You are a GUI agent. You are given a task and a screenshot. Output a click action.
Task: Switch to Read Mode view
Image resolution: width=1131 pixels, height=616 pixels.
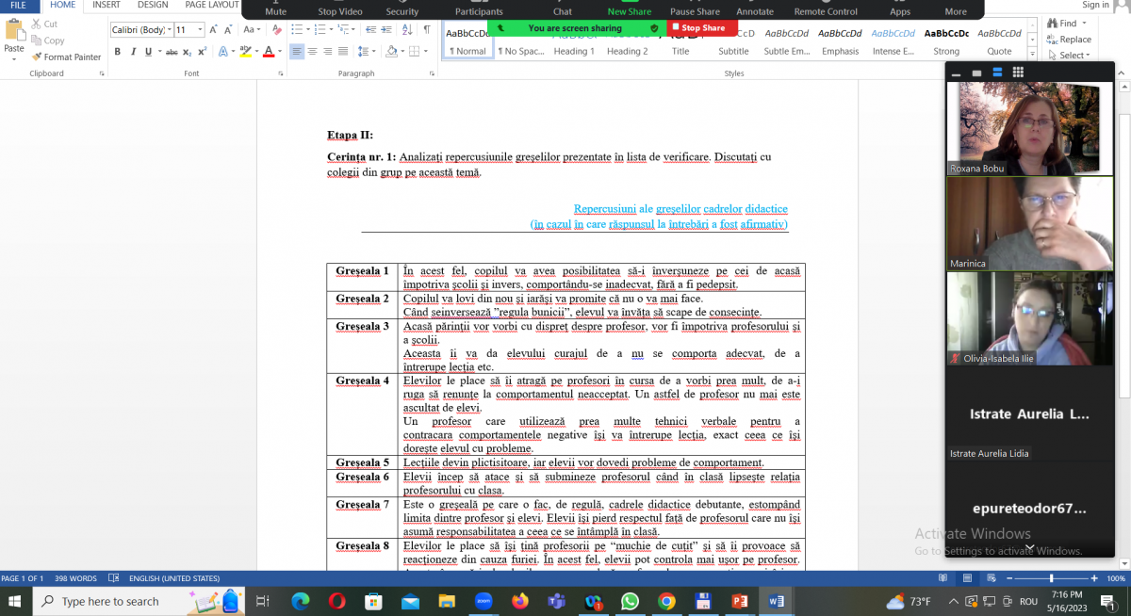[x=943, y=578]
